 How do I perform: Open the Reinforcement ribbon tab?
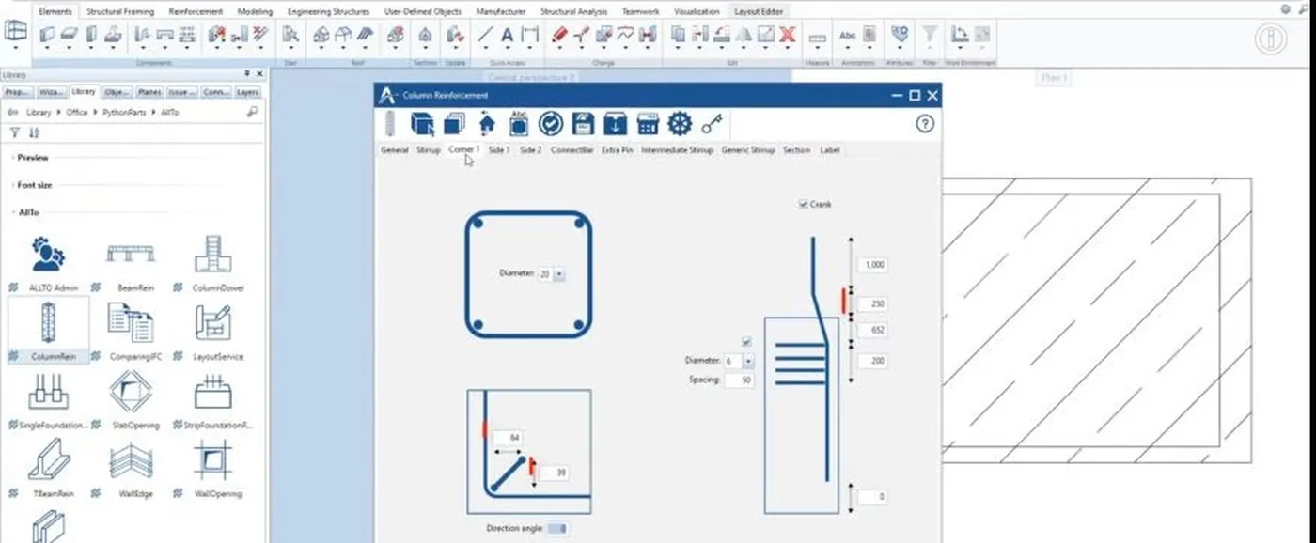[196, 11]
